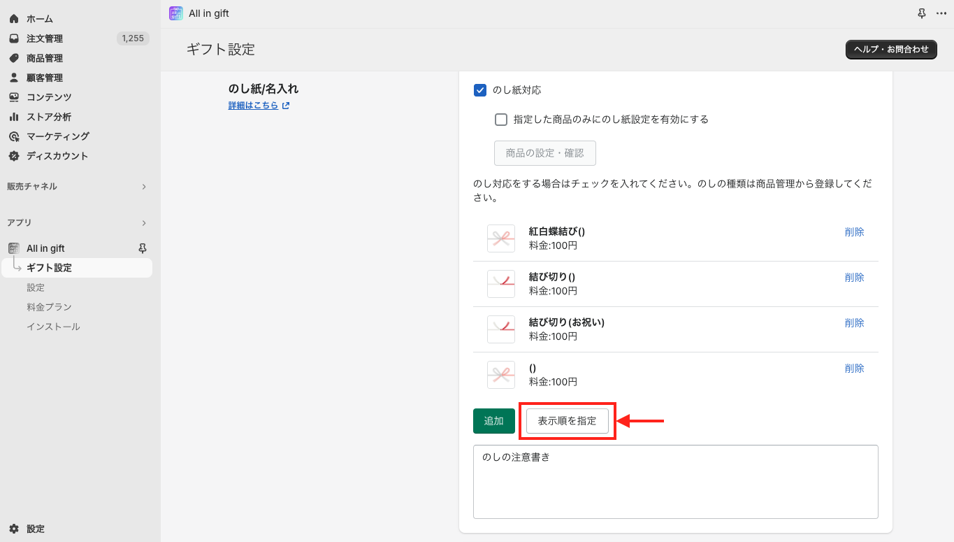Open the three-dot more menu
Viewport: 954px width, 542px height.
point(941,13)
